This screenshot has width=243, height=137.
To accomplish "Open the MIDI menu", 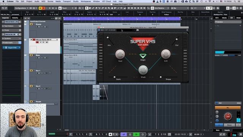I will tap(43, 2).
